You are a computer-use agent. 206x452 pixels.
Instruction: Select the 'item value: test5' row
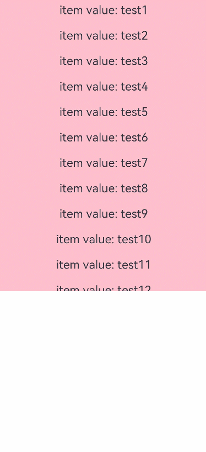(103, 112)
